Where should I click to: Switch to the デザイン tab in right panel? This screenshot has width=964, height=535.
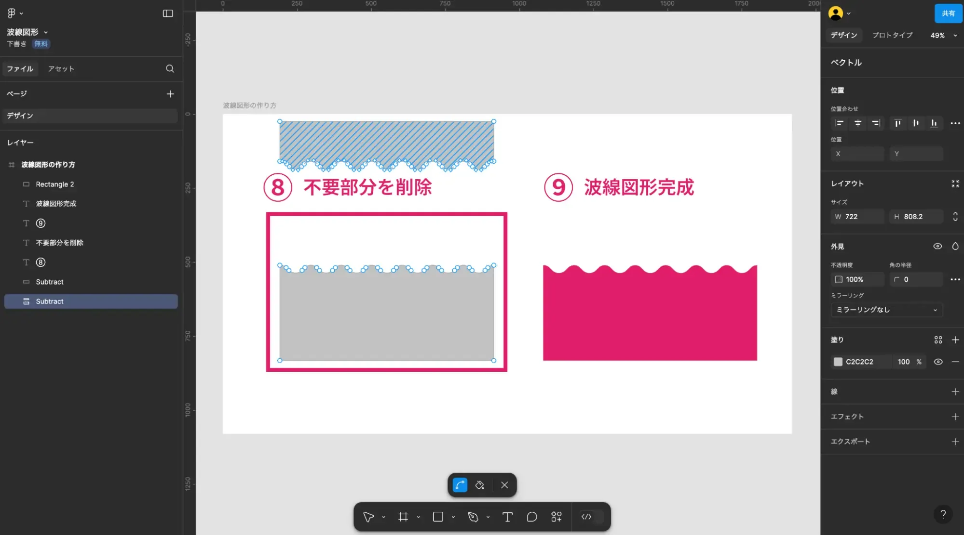point(844,35)
